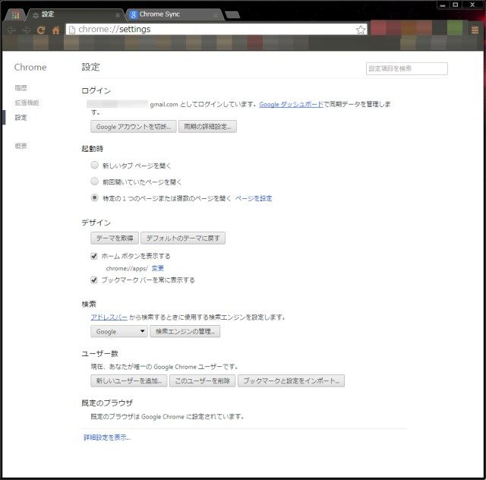Viewport: 486px width, 480px height.
Task: Focus the settings search field
Action: pyautogui.click(x=407, y=68)
